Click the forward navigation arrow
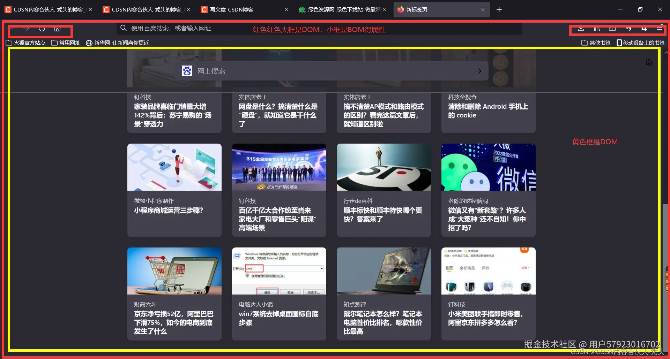This screenshot has height=359, width=670. [x=27, y=29]
